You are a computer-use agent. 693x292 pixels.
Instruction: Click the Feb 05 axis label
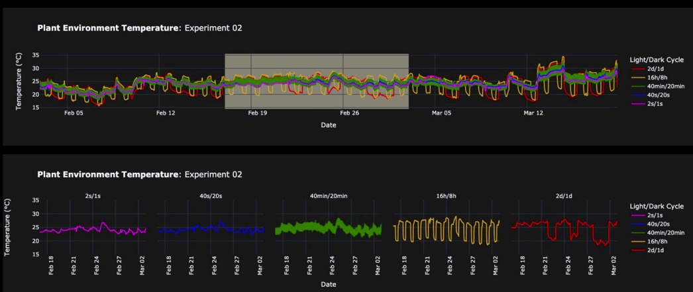click(74, 113)
